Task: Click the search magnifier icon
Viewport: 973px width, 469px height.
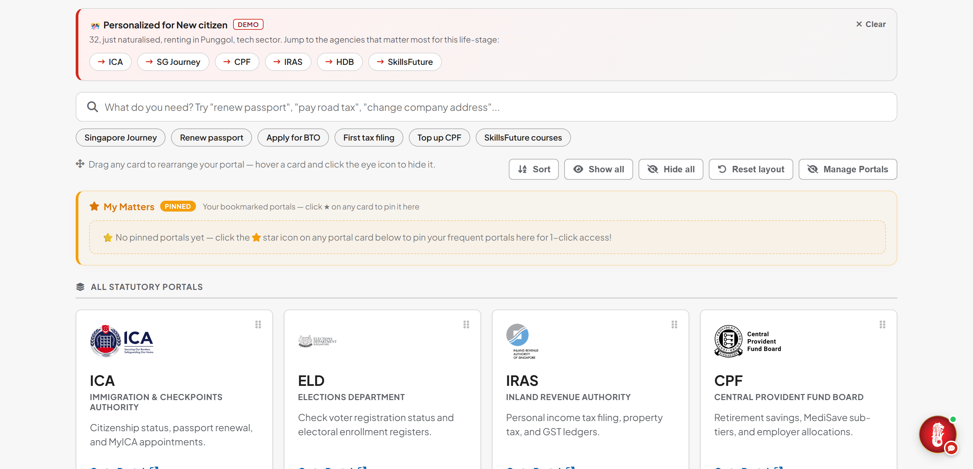Action: tap(93, 107)
